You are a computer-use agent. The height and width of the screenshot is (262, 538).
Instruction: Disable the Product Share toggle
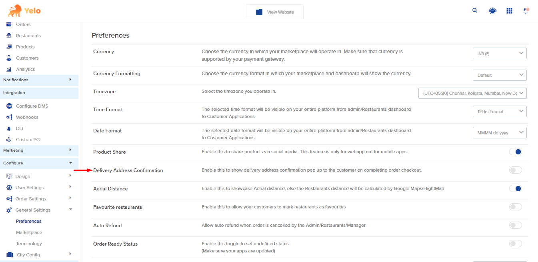point(516,152)
